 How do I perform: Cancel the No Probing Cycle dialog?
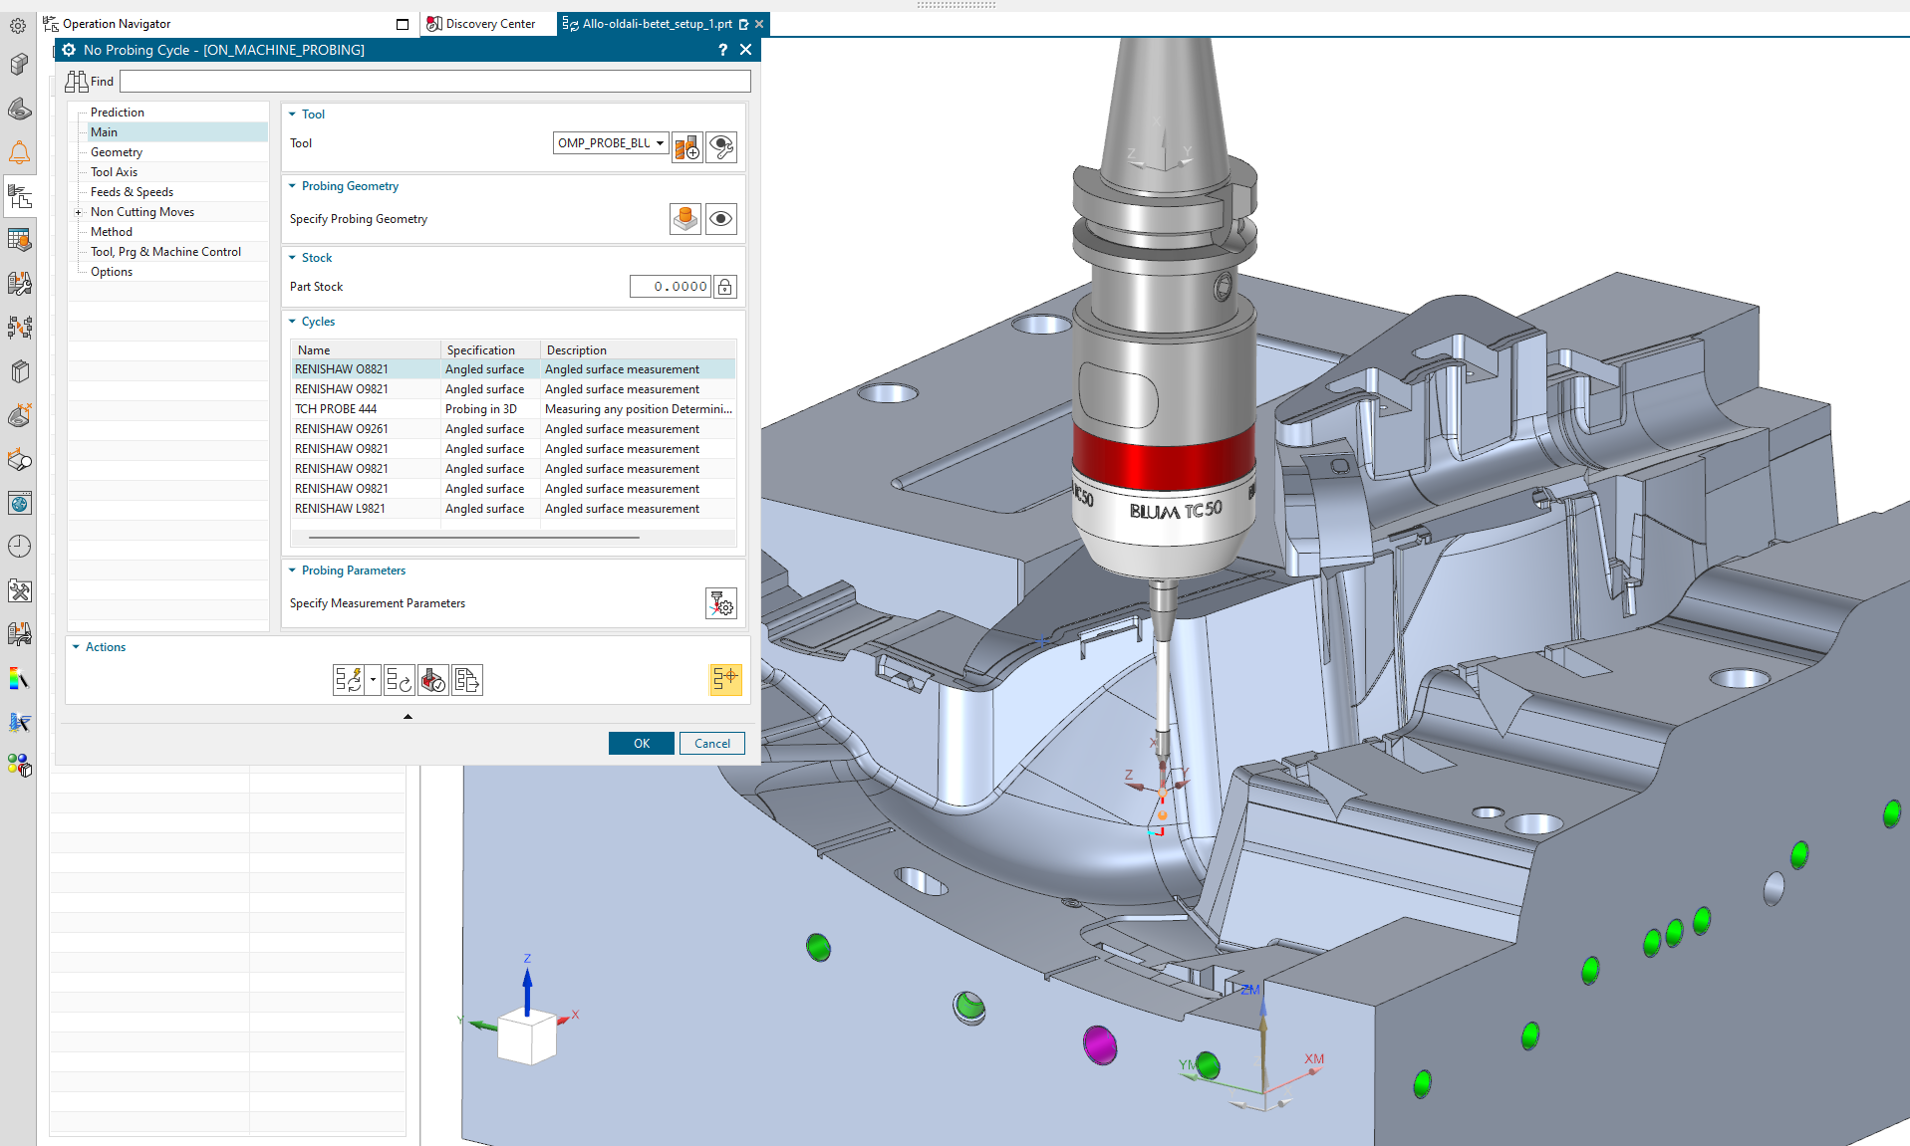[x=711, y=743]
